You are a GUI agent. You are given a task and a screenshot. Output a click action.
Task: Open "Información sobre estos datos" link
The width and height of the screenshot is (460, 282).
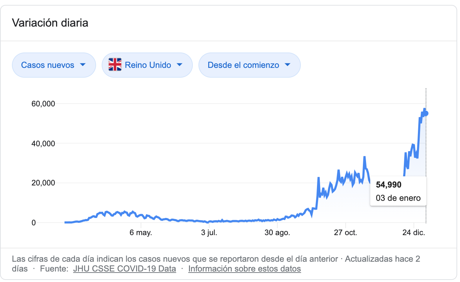coord(244,269)
